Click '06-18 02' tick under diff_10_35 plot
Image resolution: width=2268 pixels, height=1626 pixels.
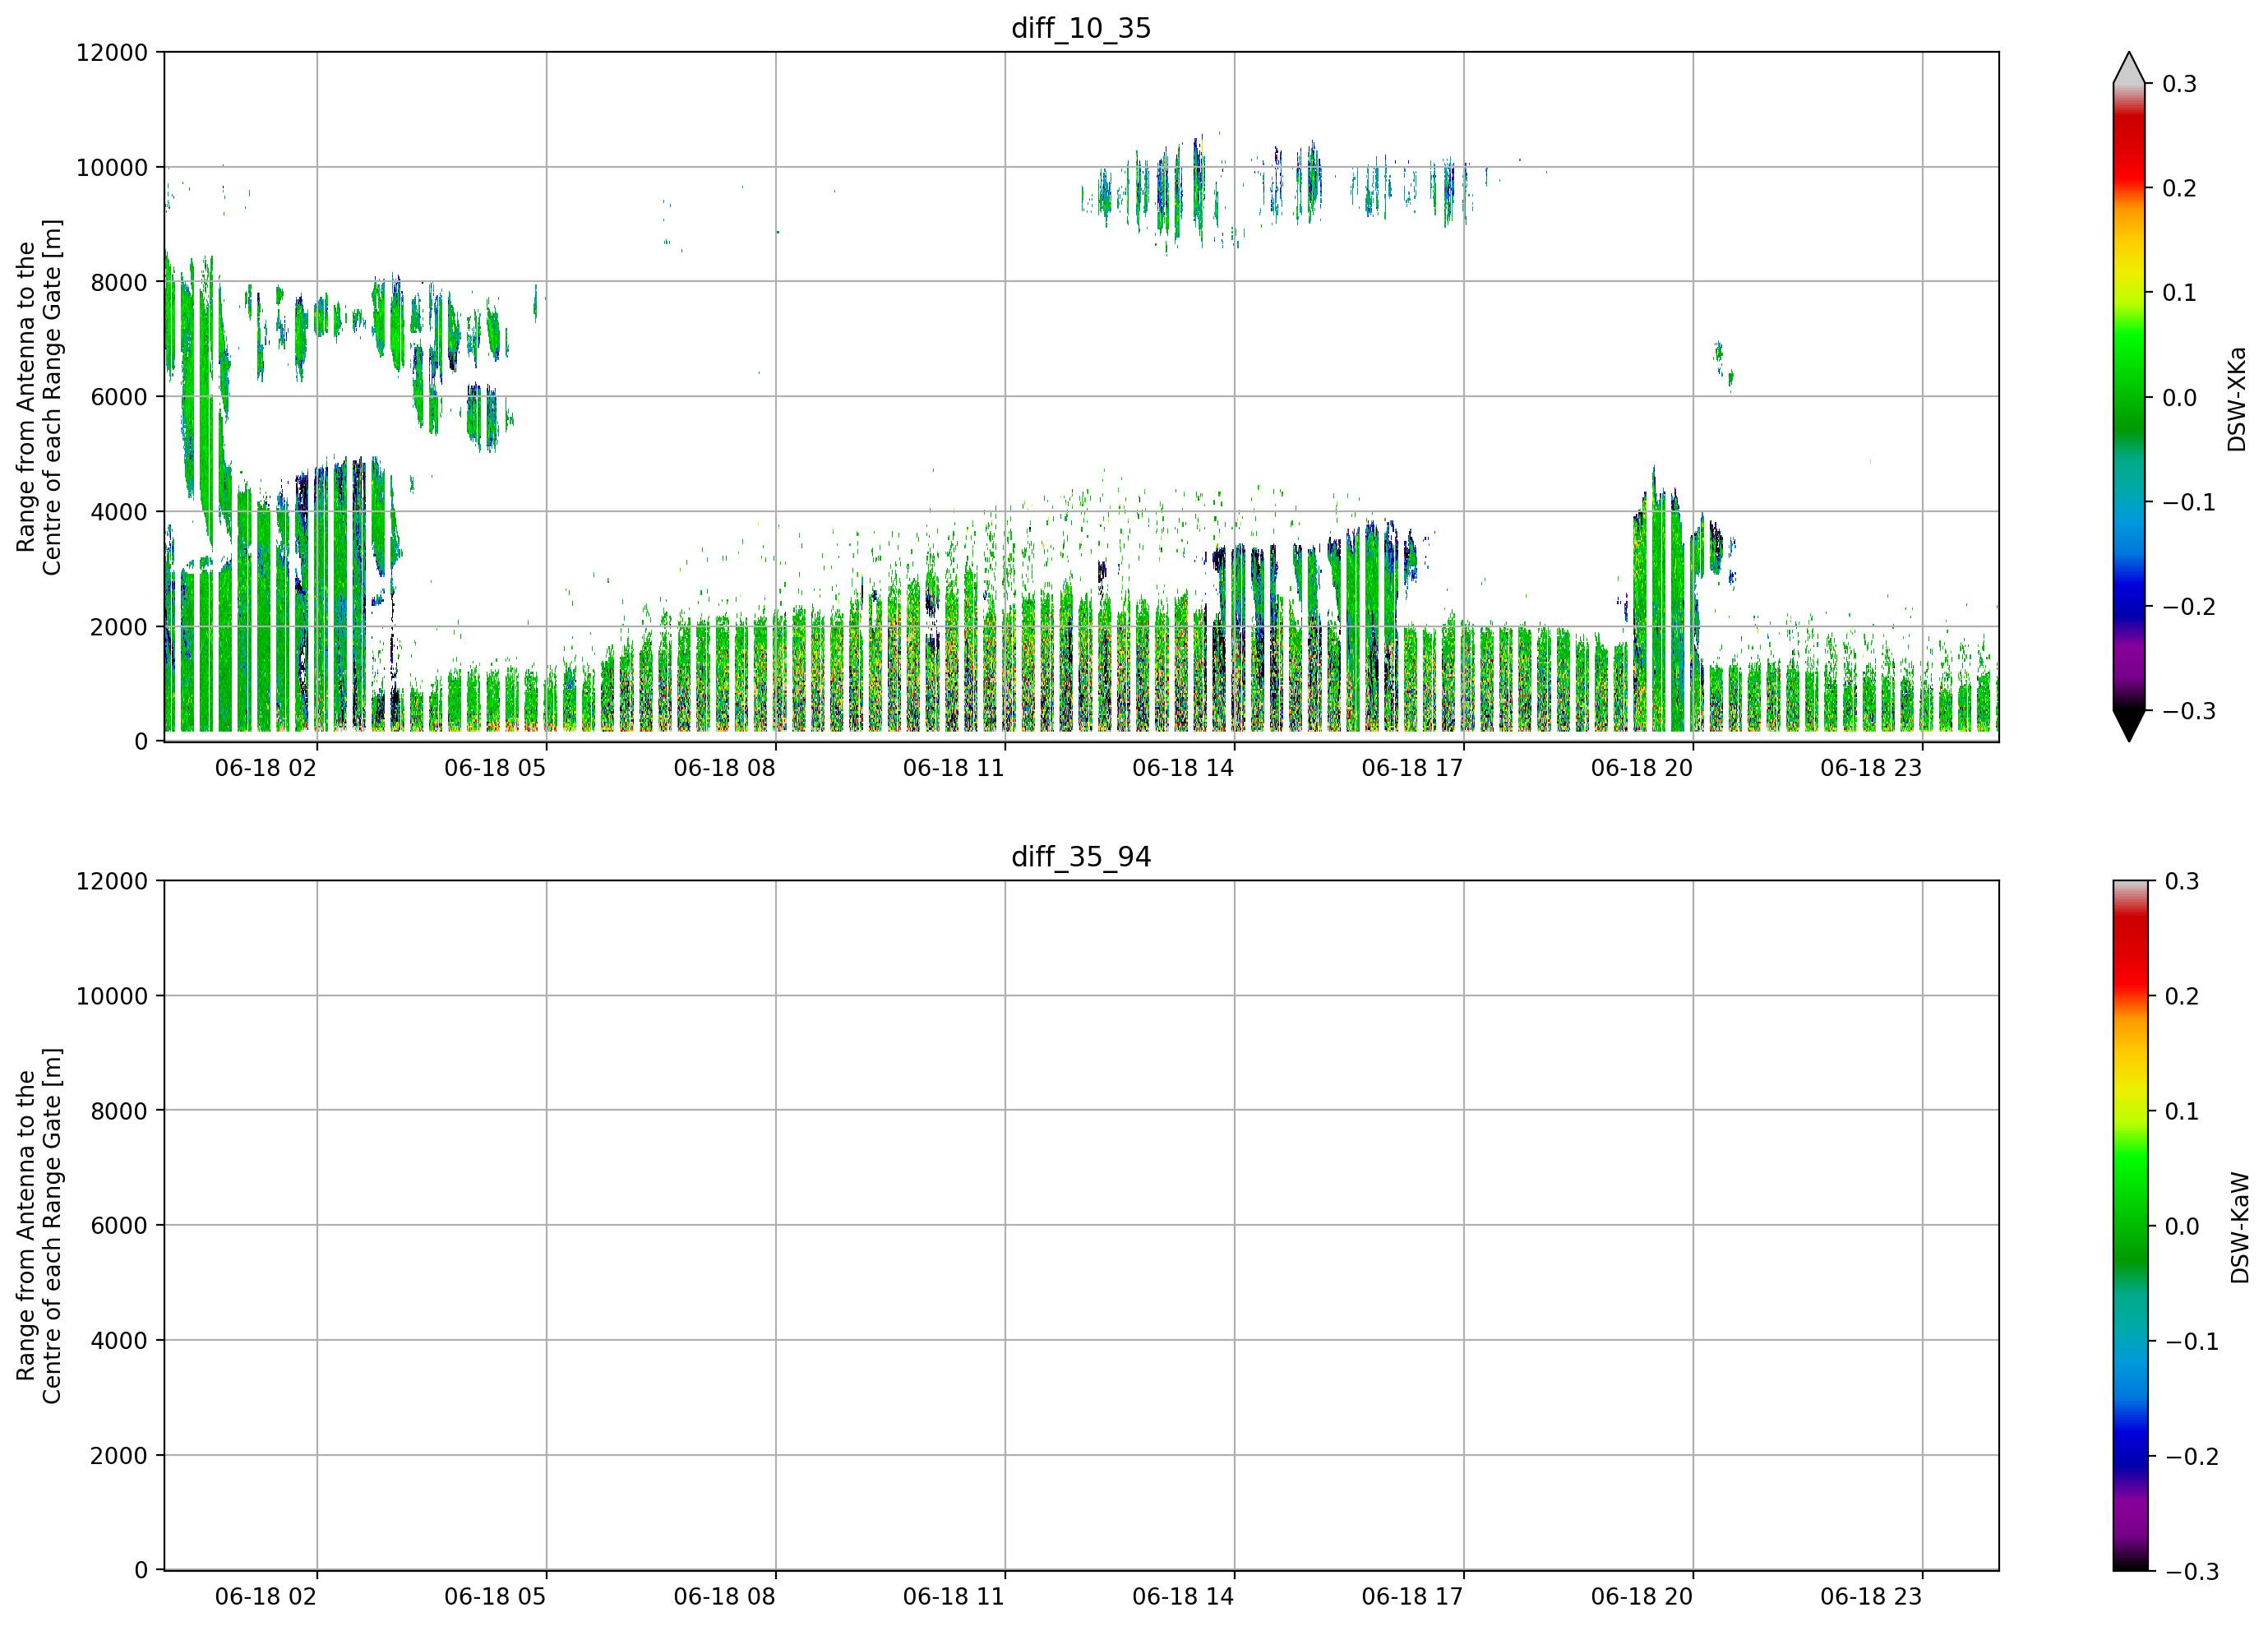(x=266, y=768)
